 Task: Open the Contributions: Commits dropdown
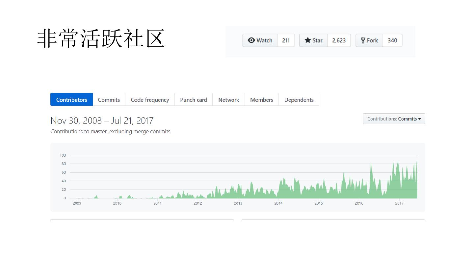click(394, 119)
